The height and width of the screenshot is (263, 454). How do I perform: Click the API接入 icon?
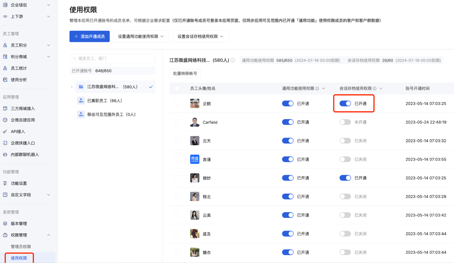pos(5,131)
